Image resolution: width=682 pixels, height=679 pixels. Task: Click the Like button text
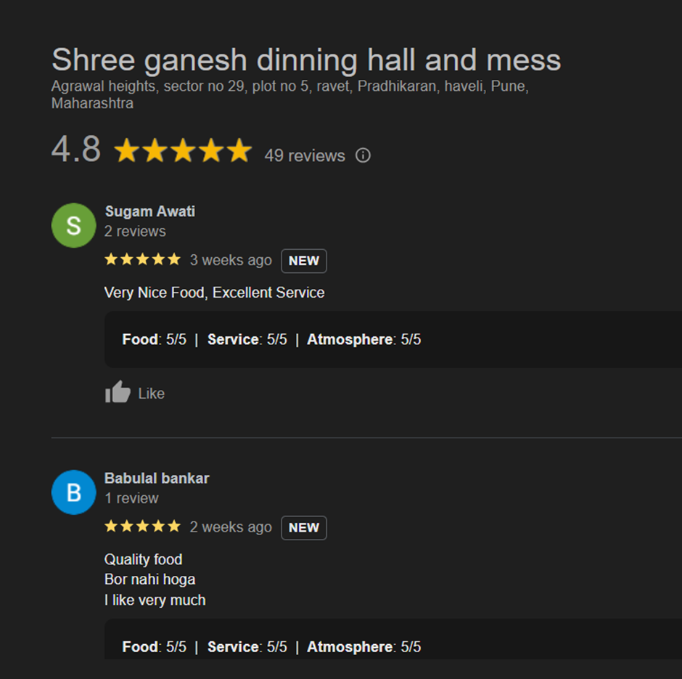(x=152, y=394)
